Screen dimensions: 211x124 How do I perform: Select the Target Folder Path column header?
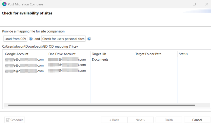(148, 54)
